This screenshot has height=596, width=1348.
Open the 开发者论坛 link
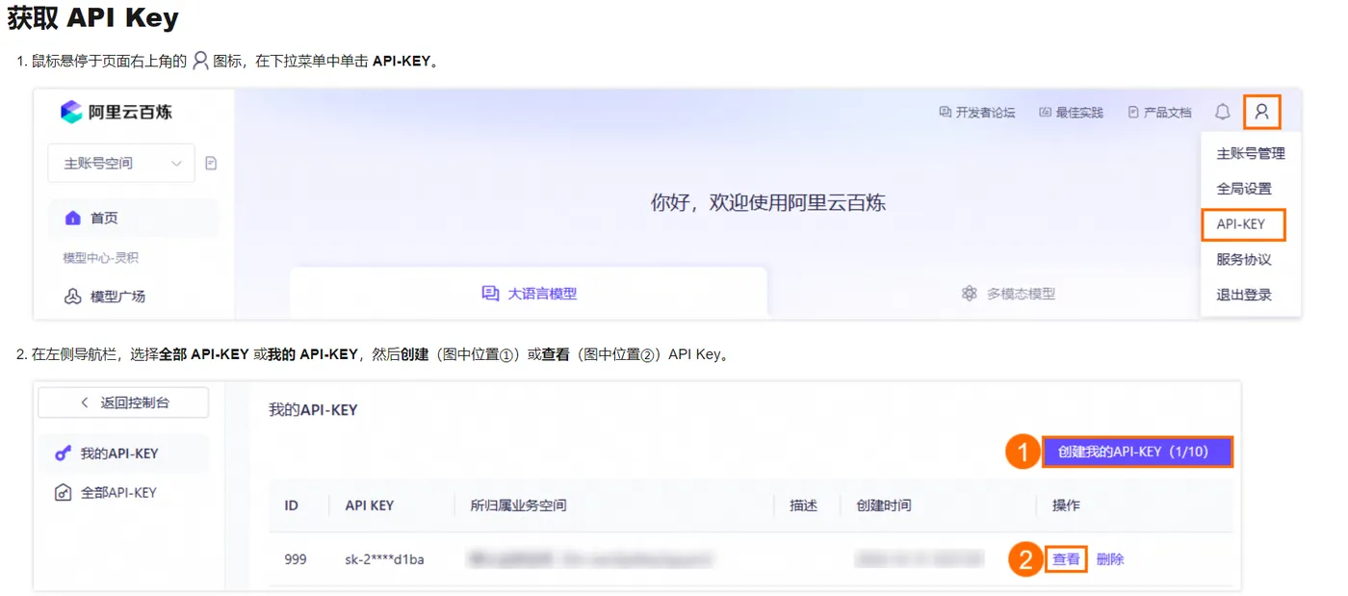pos(977,113)
